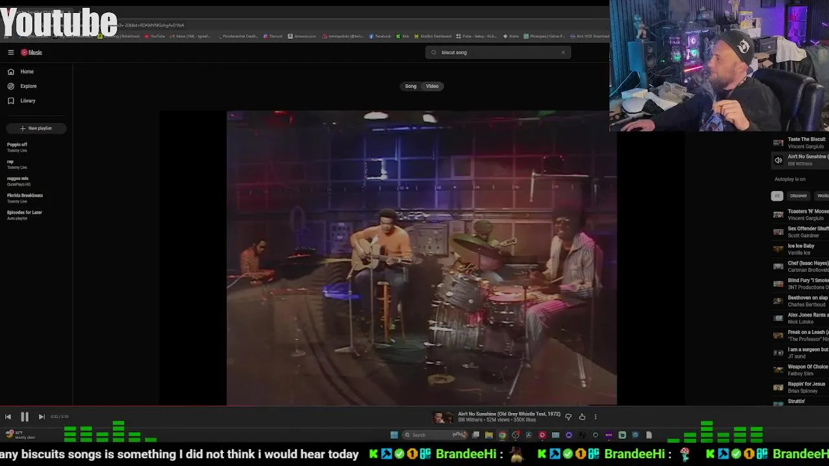The width and height of the screenshot is (829, 466).
Task: Select the All filter chip
Action: click(777, 195)
